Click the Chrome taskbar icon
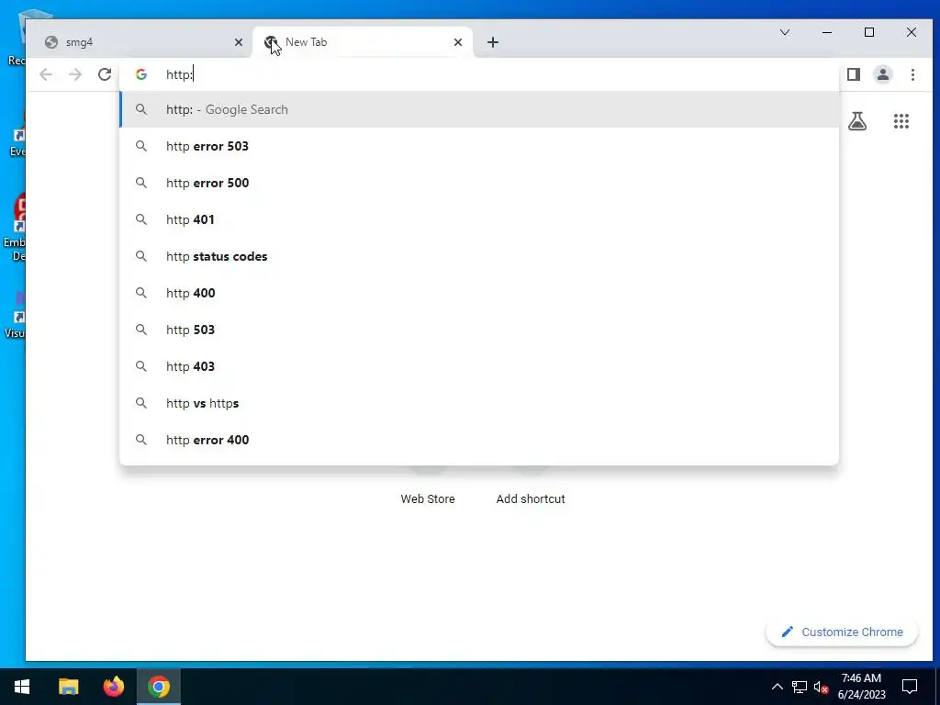 159,687
